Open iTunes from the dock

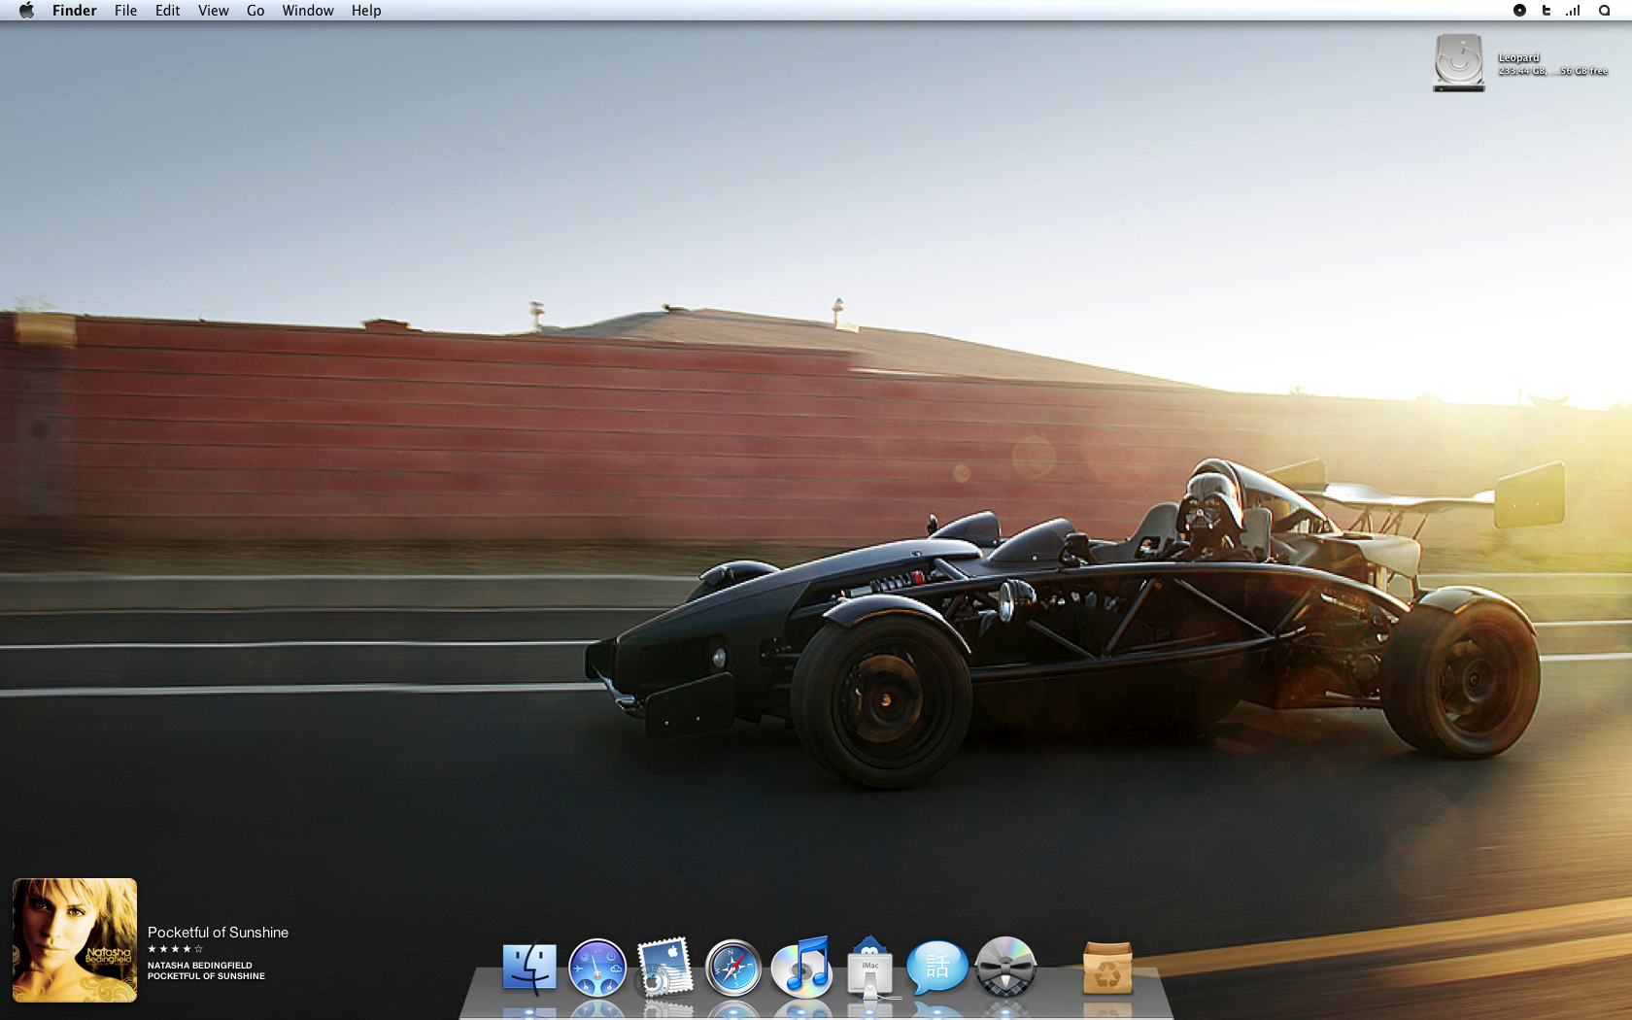click(x=802, y=968)
